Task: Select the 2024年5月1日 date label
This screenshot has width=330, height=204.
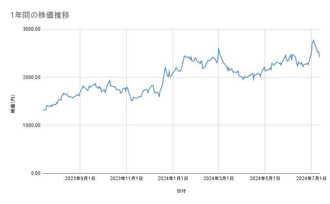Action: click(x=265, y=179)
